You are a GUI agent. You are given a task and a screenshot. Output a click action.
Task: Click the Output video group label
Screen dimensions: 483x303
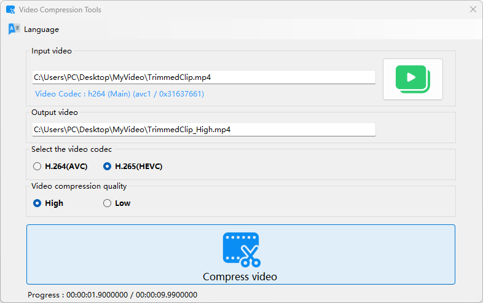click(x=55, y=112)
